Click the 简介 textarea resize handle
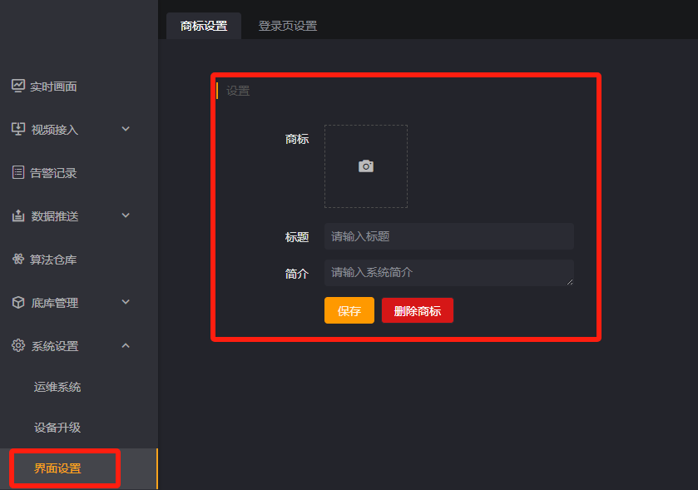 [570, 282]
